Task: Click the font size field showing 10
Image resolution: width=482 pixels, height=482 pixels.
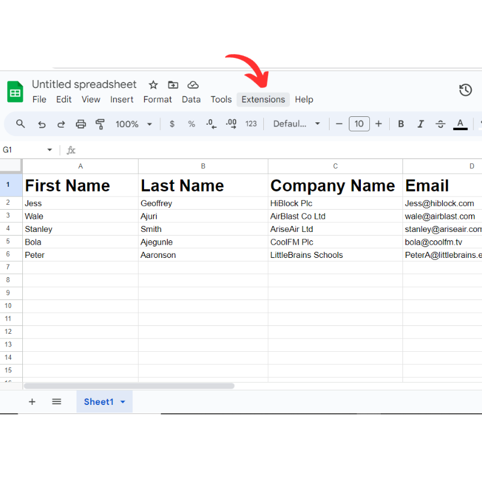Action: (x=359, y=124)
